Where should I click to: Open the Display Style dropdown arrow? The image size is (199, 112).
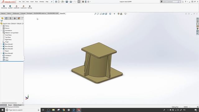pyautogui.click(x=112, y=14)
